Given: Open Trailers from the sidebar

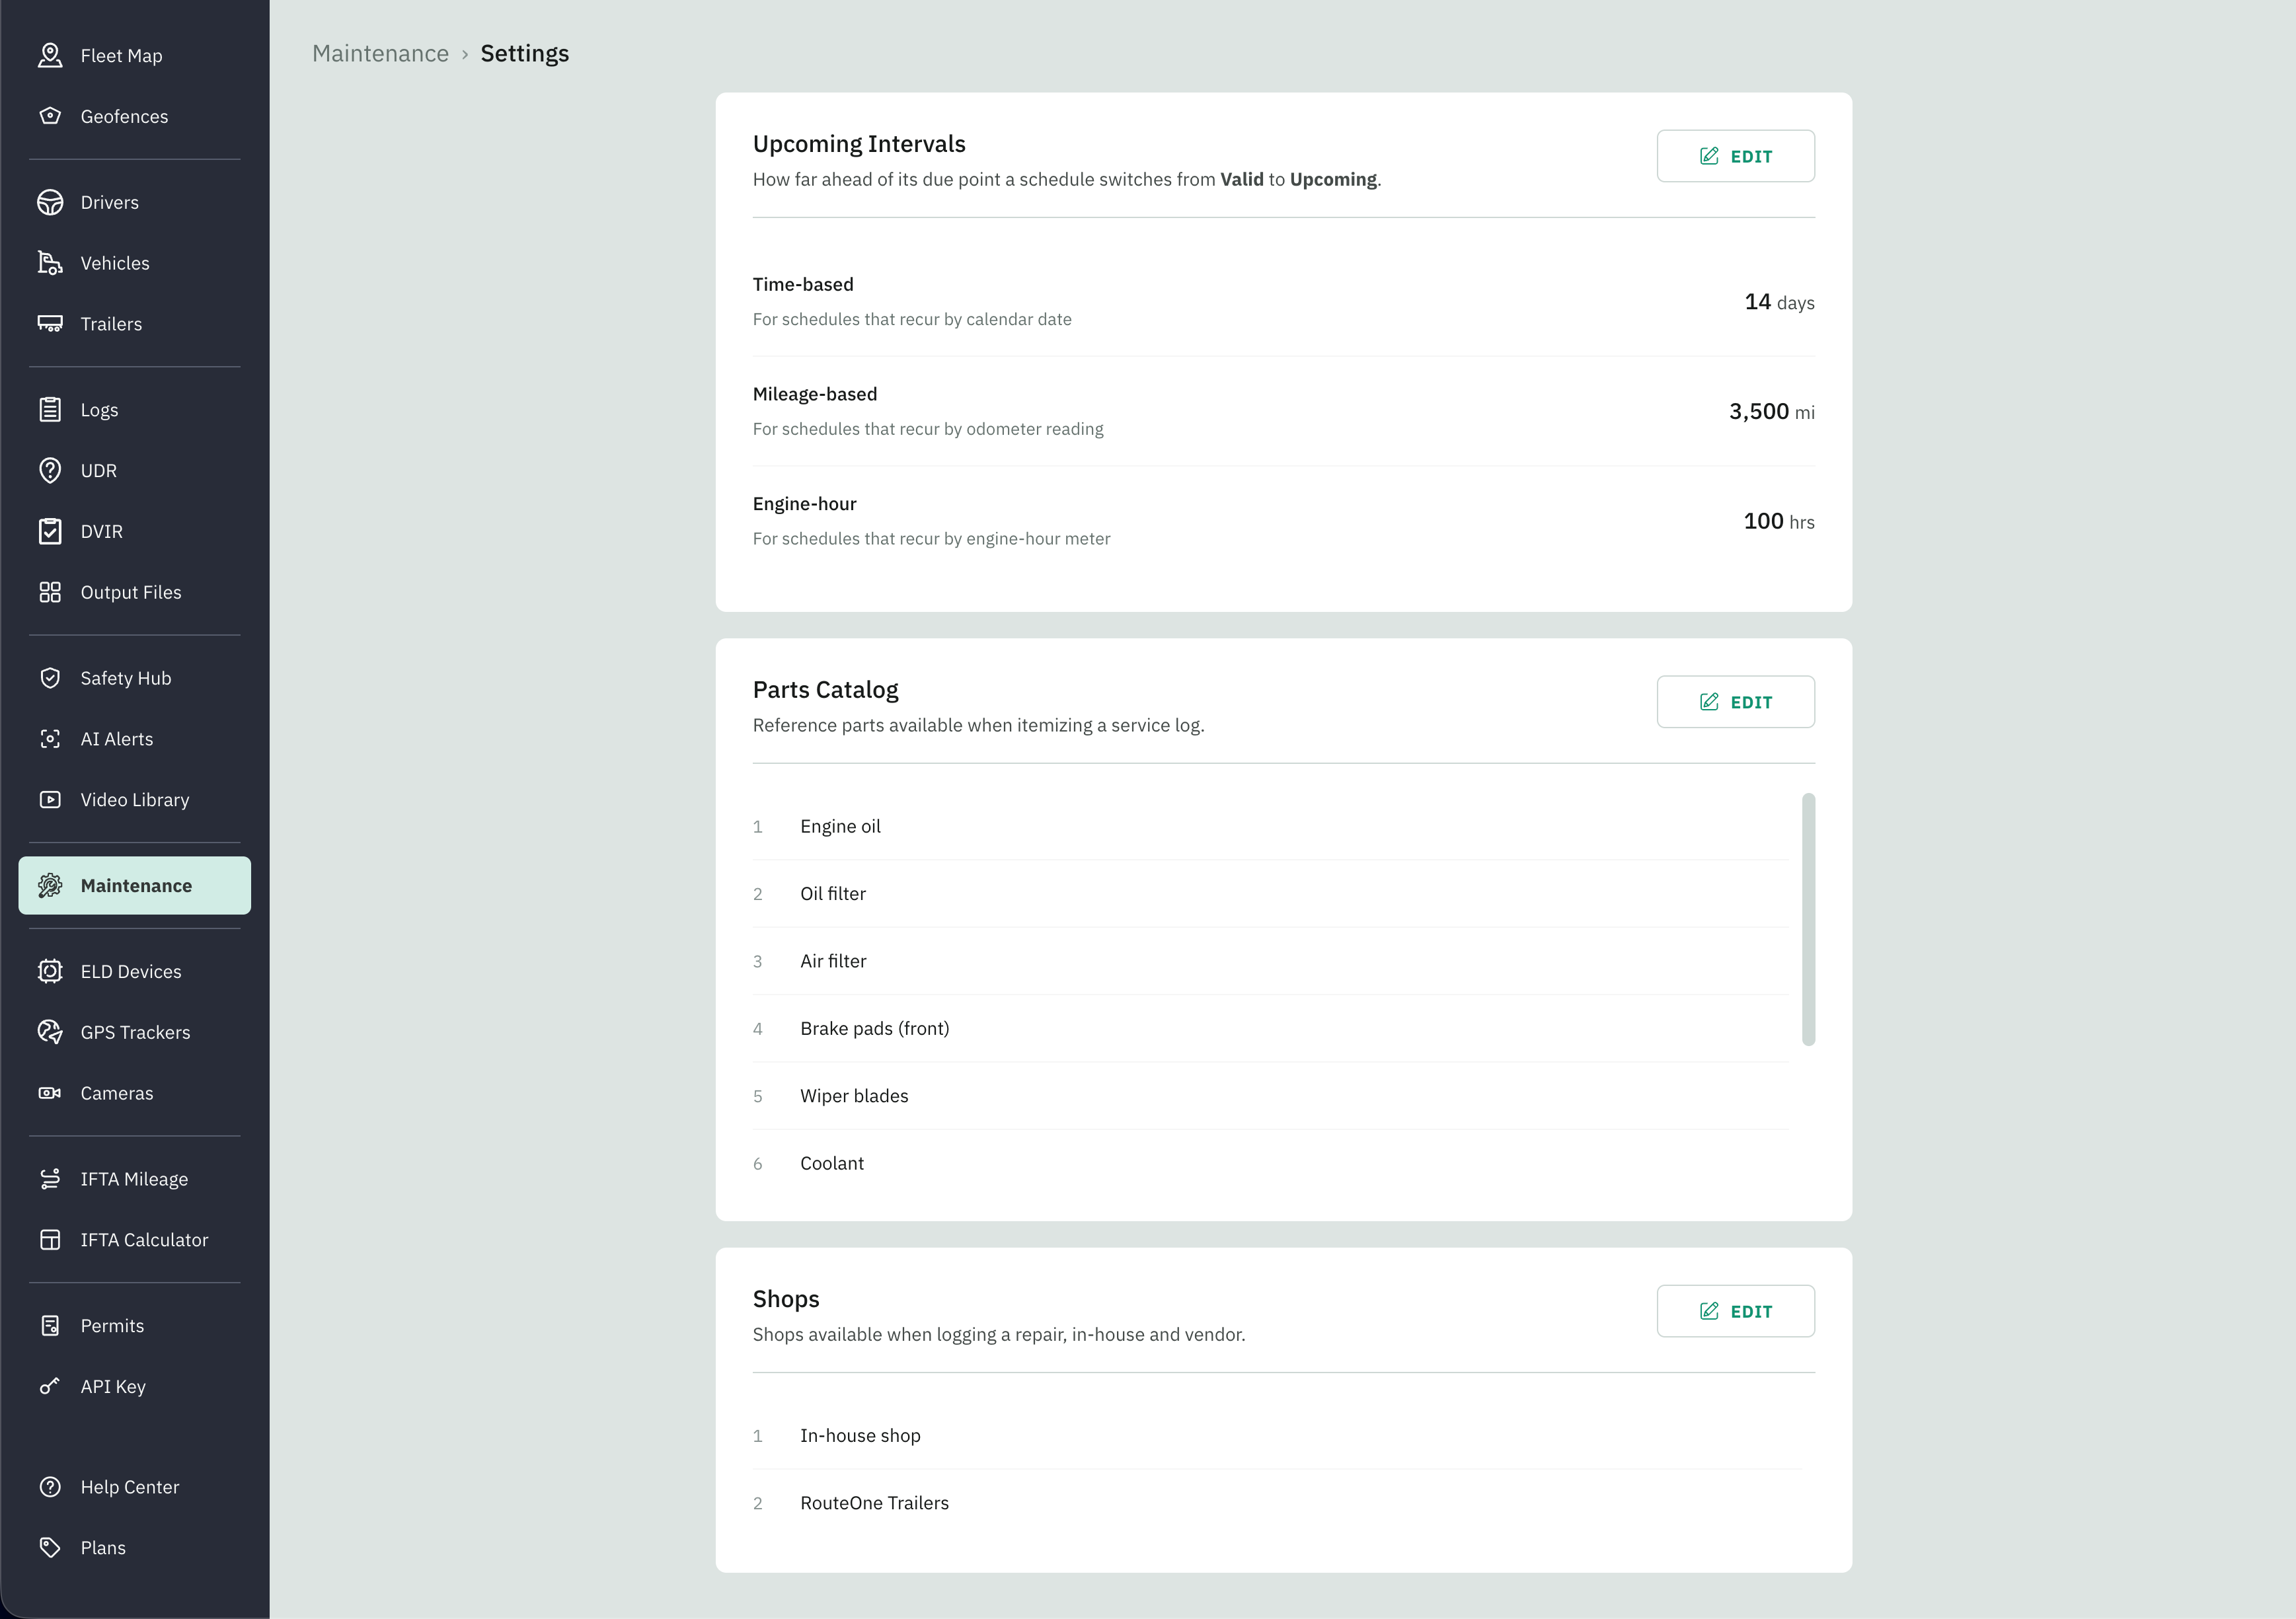Looking at the screenshot, I should tap(135, 324).
